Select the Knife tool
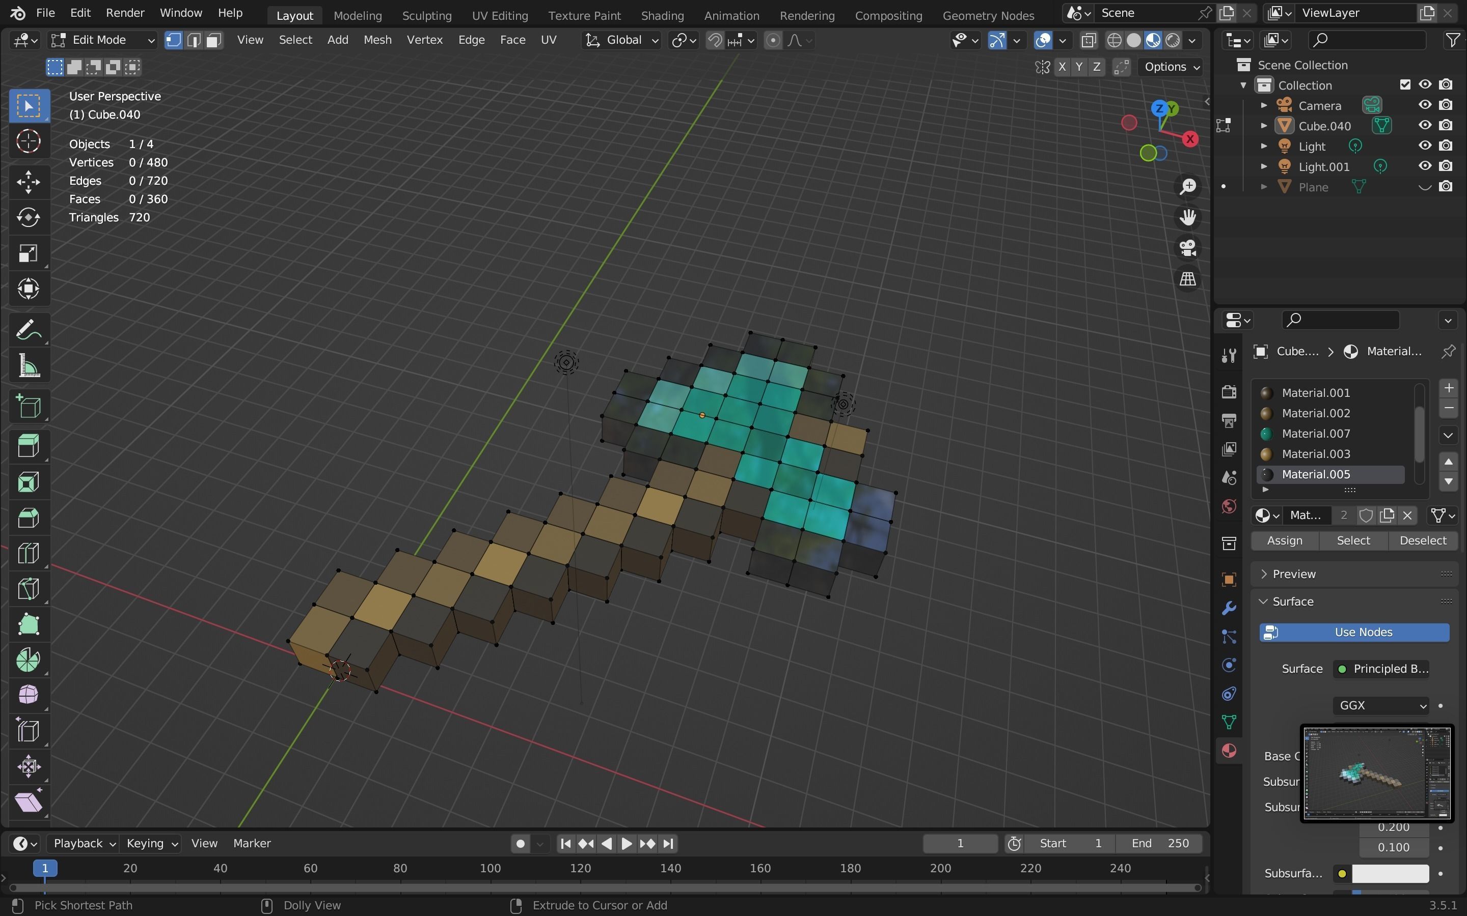Screen dimensions: 1467x916 click(29, 589)
